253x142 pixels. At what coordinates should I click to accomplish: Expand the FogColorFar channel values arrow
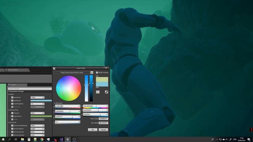click(10, 116)
